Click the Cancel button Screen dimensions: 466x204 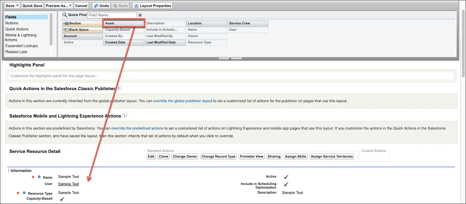click(x=81, y=6)
